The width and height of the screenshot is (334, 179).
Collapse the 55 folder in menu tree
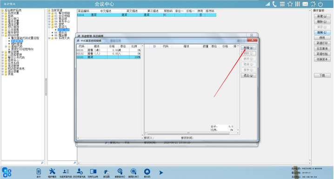click(x=49, y=27)
